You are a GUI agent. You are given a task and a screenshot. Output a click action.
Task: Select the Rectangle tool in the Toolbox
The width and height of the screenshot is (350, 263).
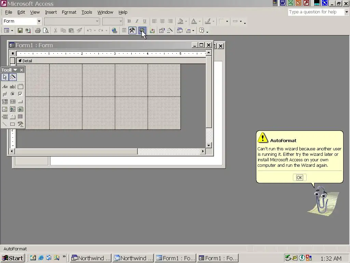[x=13, y=124]
